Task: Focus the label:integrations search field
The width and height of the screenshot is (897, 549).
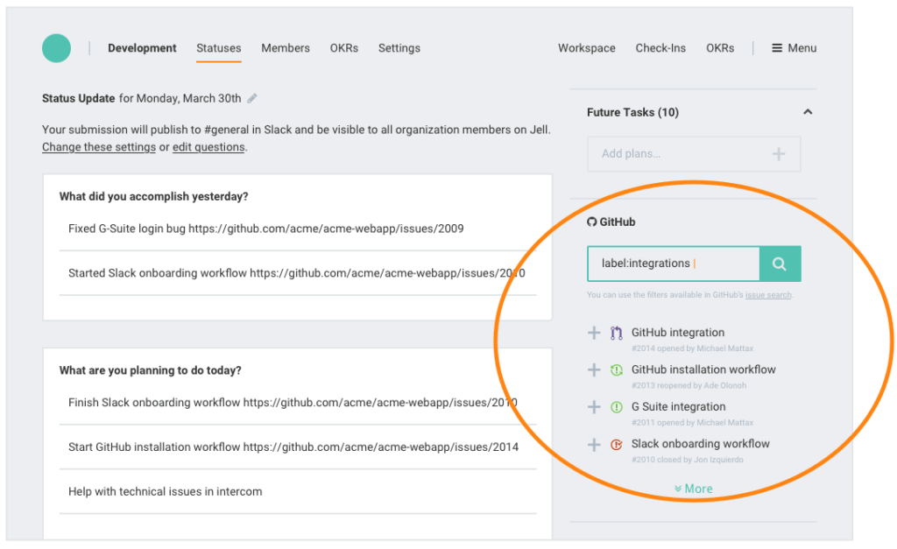Action: pos(674,264)
